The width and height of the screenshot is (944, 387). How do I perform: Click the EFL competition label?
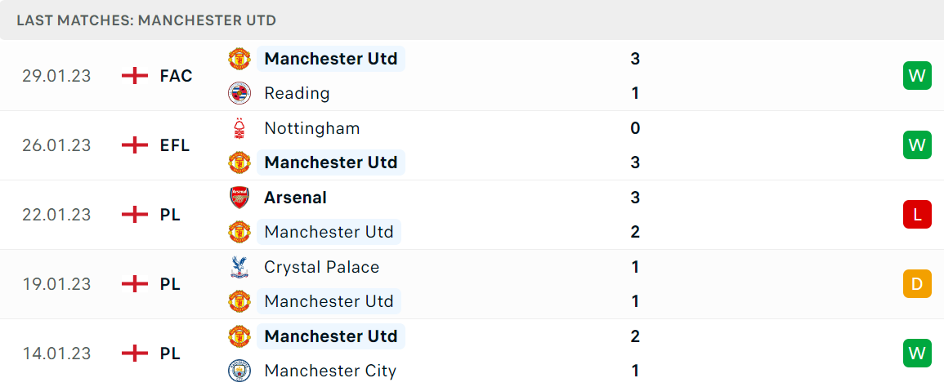(175, 145)
